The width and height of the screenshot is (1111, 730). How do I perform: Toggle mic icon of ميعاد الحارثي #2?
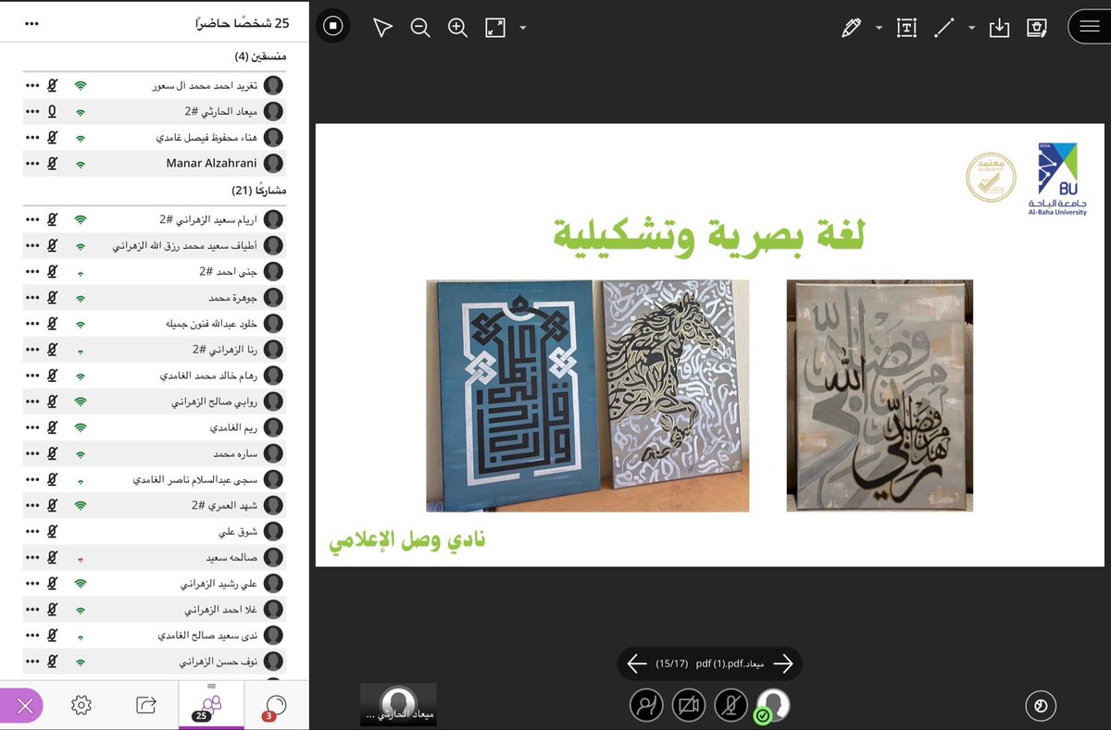point(53,111)
